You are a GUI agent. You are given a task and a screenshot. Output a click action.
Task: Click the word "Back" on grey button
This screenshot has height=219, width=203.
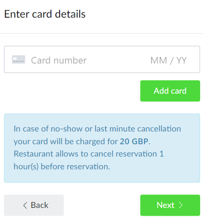(x=40, y=205)
